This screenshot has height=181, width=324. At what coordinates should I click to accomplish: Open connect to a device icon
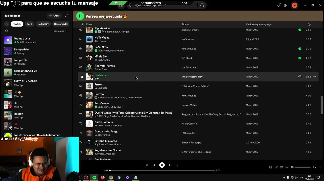287,167
